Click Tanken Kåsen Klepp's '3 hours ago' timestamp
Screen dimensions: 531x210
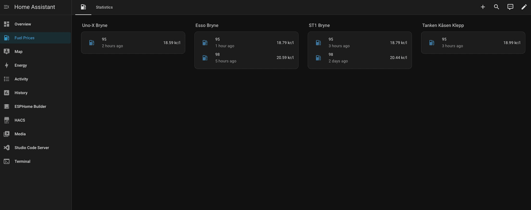[x=452, y=46]
